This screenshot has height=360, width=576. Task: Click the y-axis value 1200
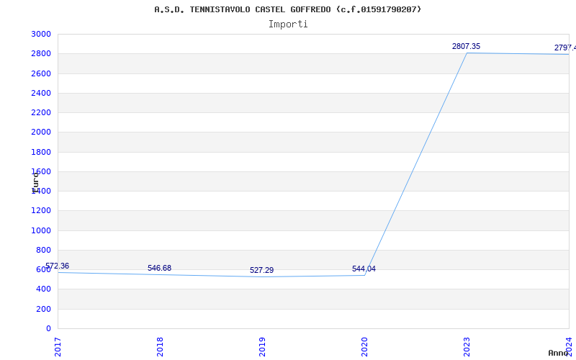coord(41,211)
